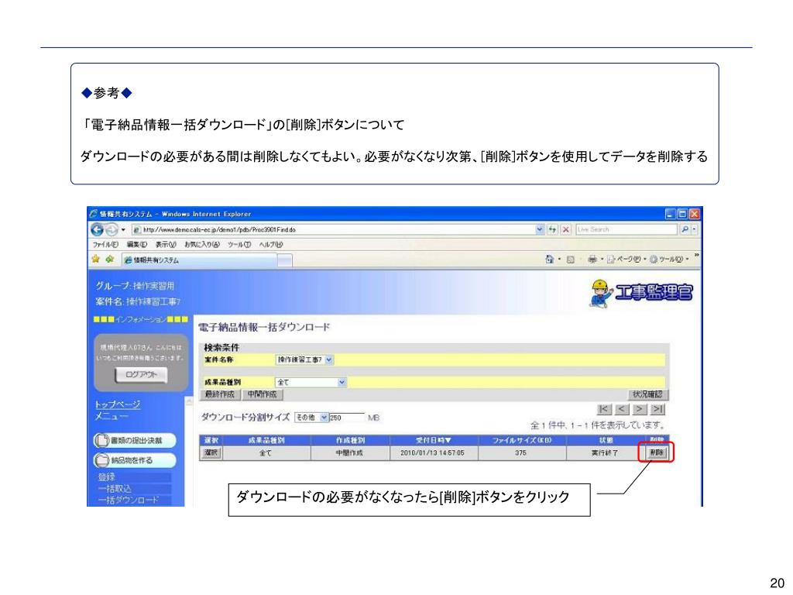Open the トップページ link
Screen dimensions: 793x595
click(118, 404)
